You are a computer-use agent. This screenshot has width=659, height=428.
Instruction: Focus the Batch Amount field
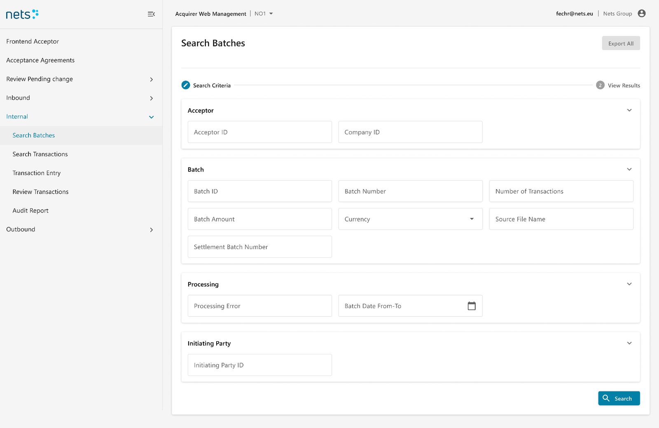click(260, 219)
